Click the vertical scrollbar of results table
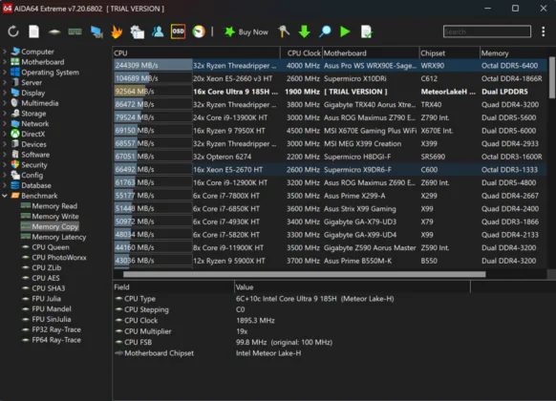The height and width of the screenshot is (401, 556). coord(552,78)
